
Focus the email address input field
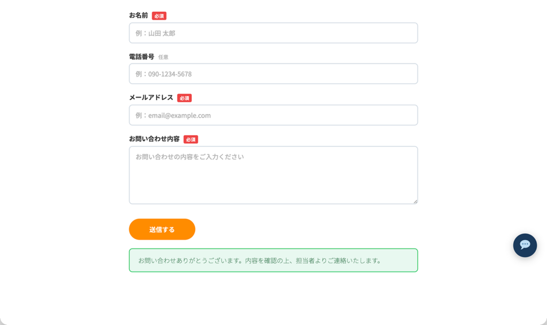(x=273, y=115)
